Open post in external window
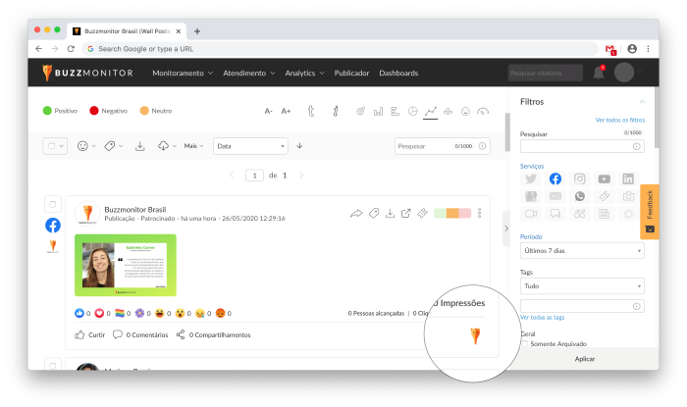687x407 pixels. (x=405, y=213)
